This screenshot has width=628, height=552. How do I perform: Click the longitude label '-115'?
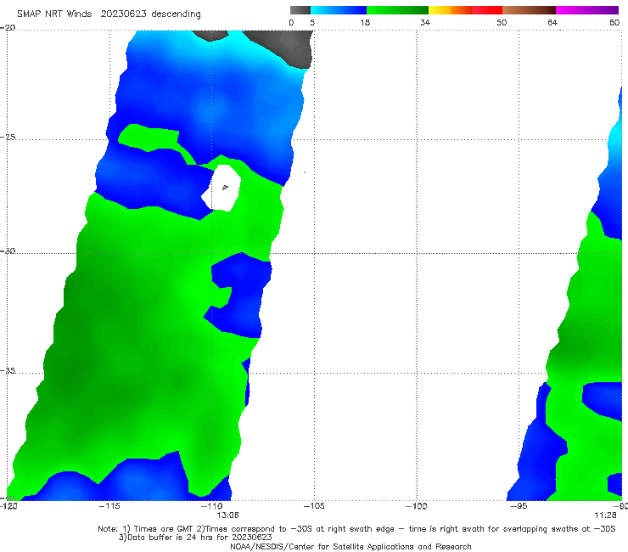point(109,506)
